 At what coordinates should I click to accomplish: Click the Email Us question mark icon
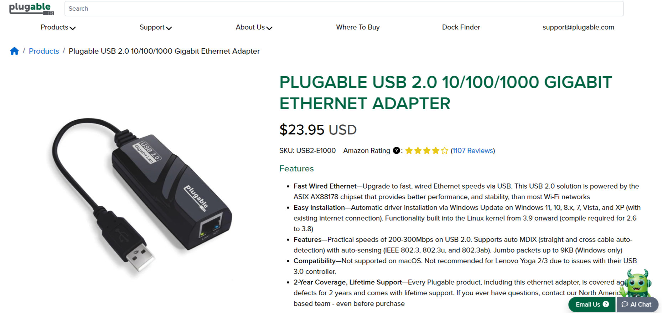click(x=606, y=304)
